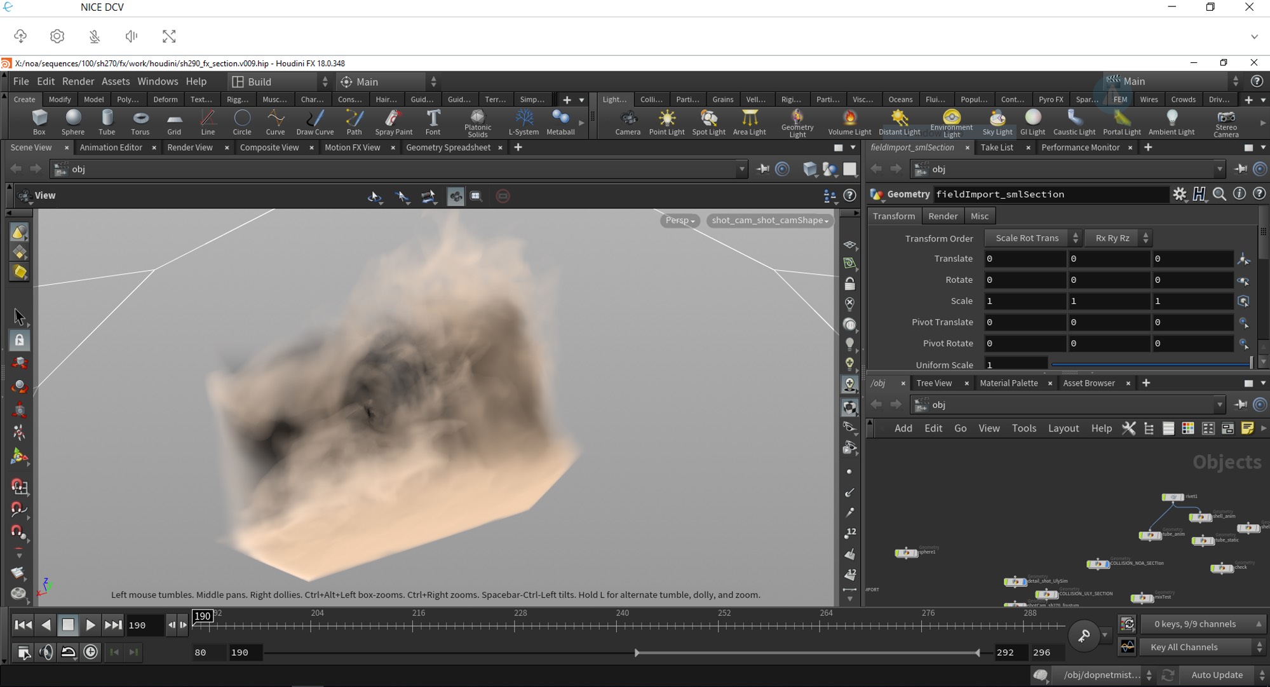1270x687 pixels.
Task: Toggle audio scrubbing speaker icon in playbar
Action: [46, 652]
